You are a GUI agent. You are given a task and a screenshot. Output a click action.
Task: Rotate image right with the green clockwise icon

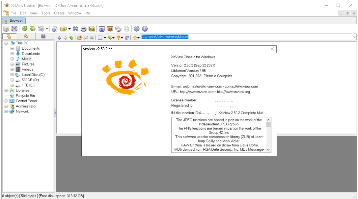pos(33,29)
